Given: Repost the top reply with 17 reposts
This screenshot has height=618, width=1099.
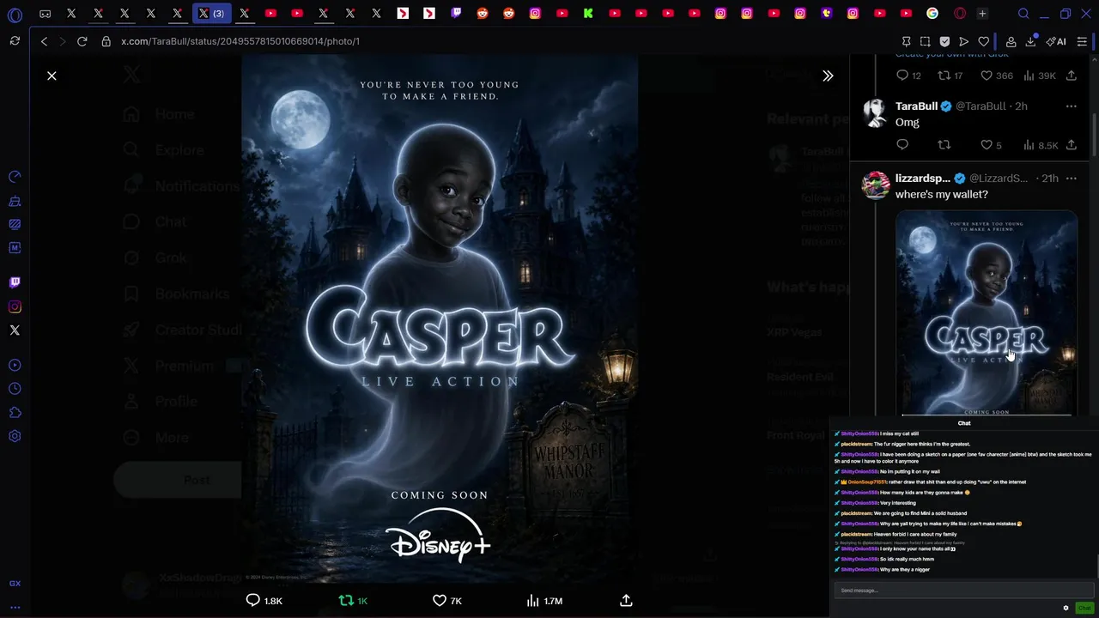Looking at the screenshot, I should [950, 76].
